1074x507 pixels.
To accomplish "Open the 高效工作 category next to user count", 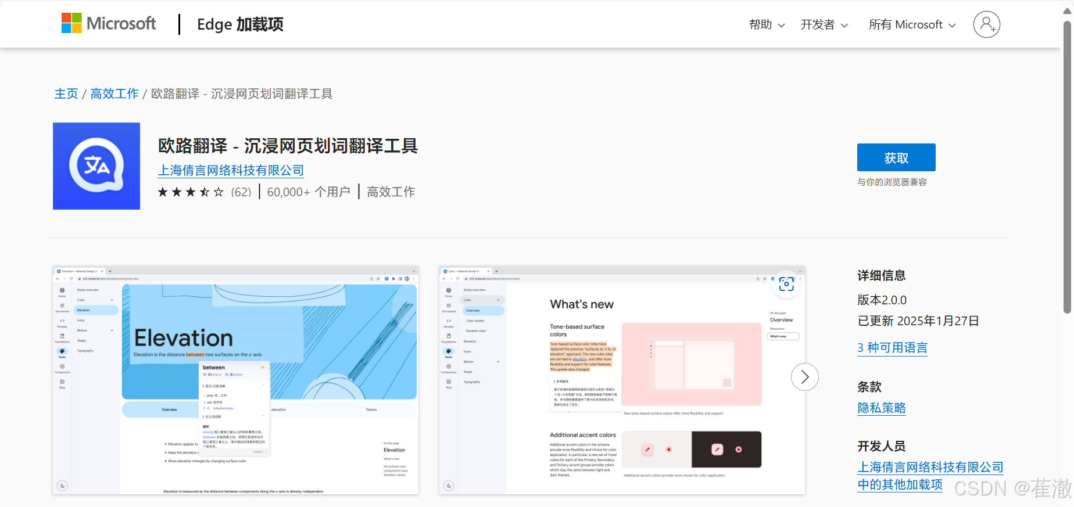I will click(391, 192).
